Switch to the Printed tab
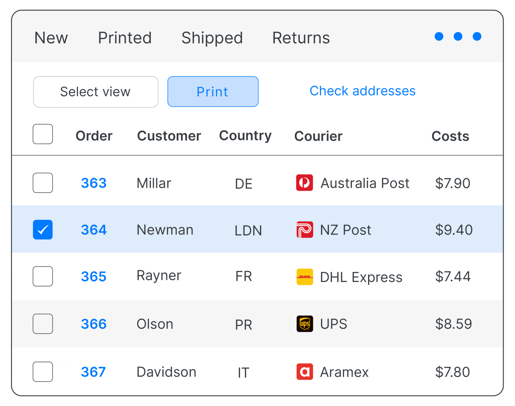Screen dimensions: 515x406 (125, 38)
